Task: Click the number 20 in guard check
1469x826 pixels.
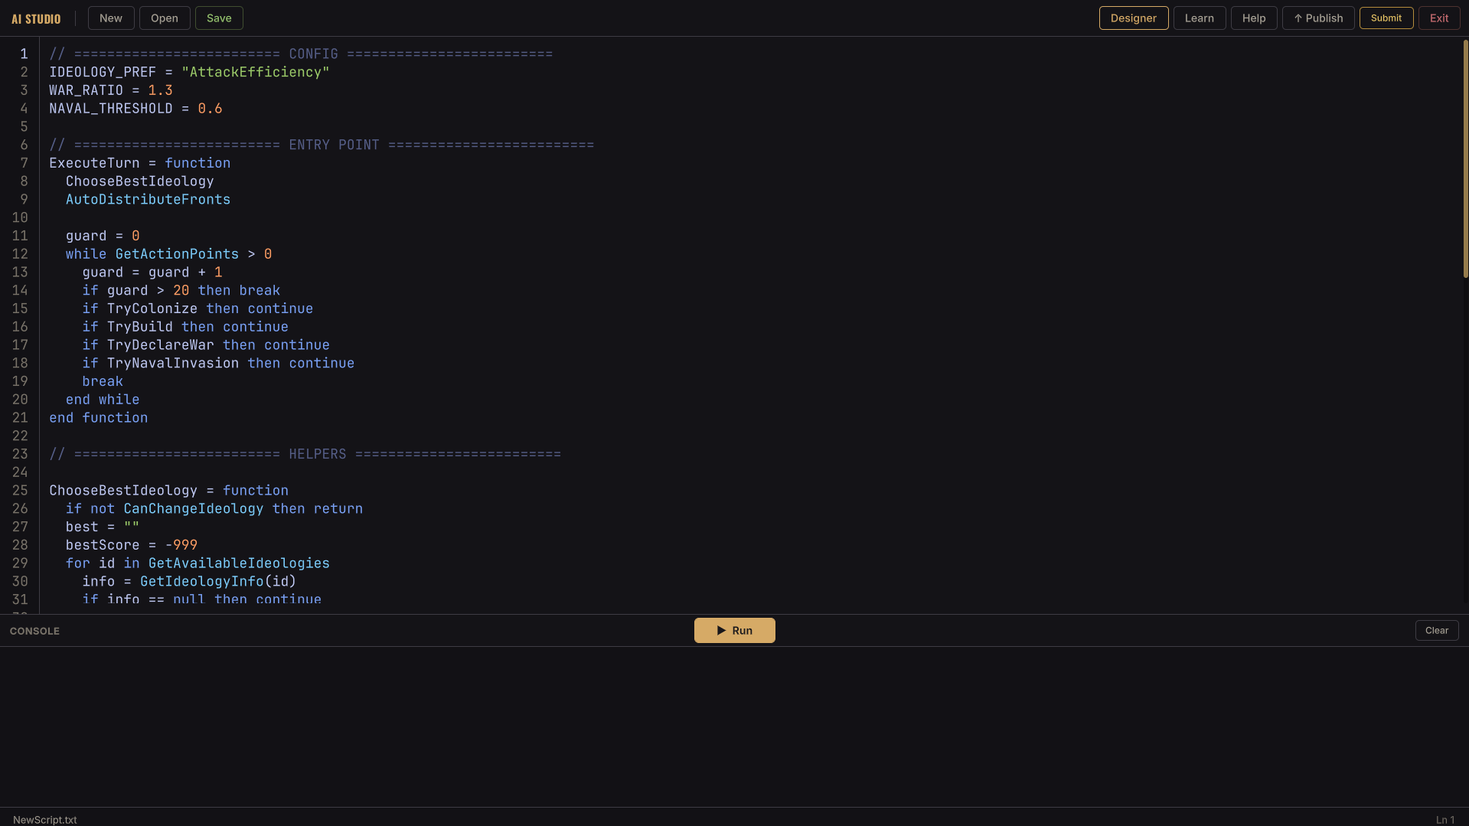Action: point(181,291)
